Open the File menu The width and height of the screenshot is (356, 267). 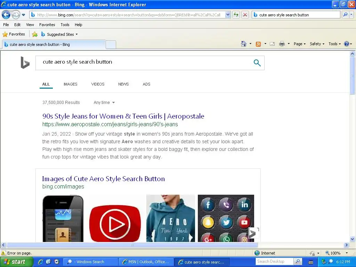tap(6, 25)
